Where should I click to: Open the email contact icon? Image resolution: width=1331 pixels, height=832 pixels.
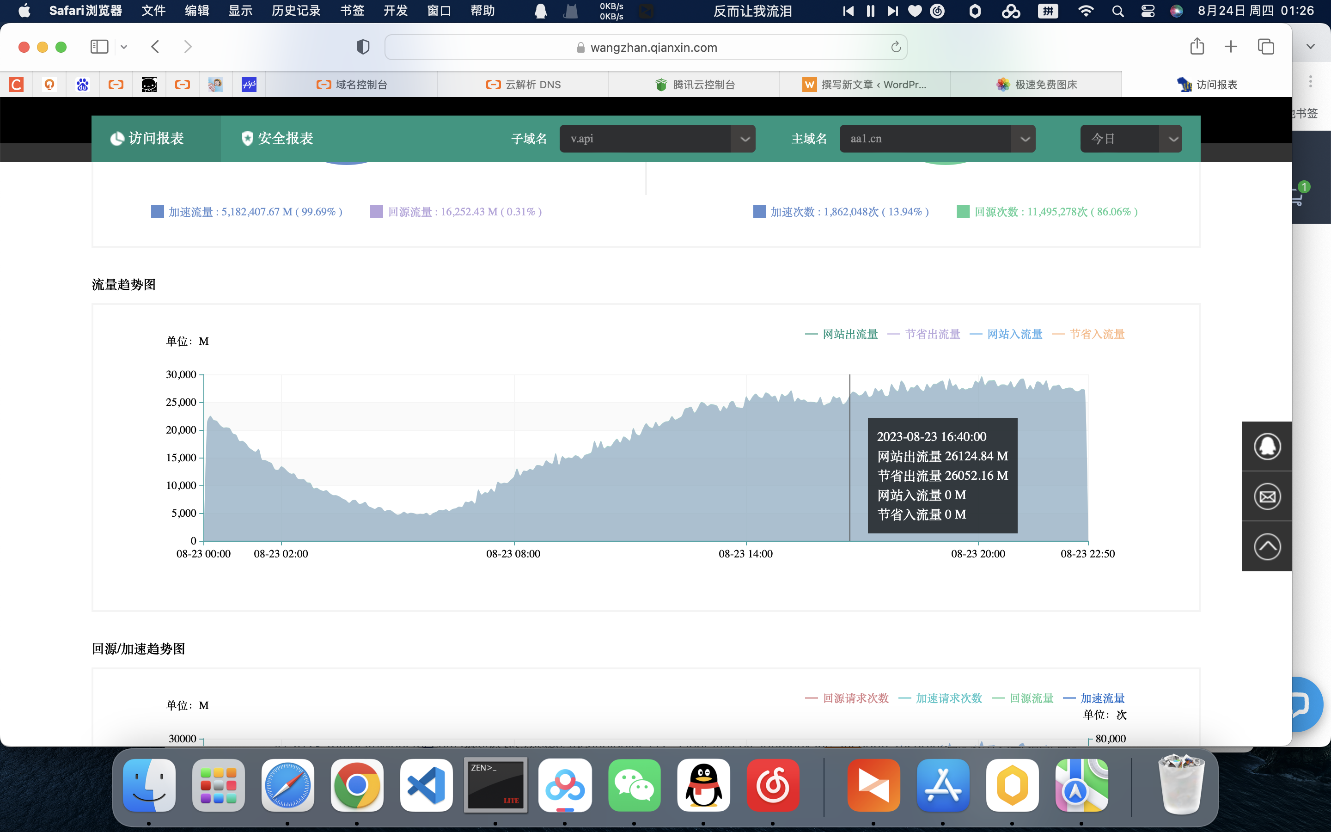[x=1267, y=496]
